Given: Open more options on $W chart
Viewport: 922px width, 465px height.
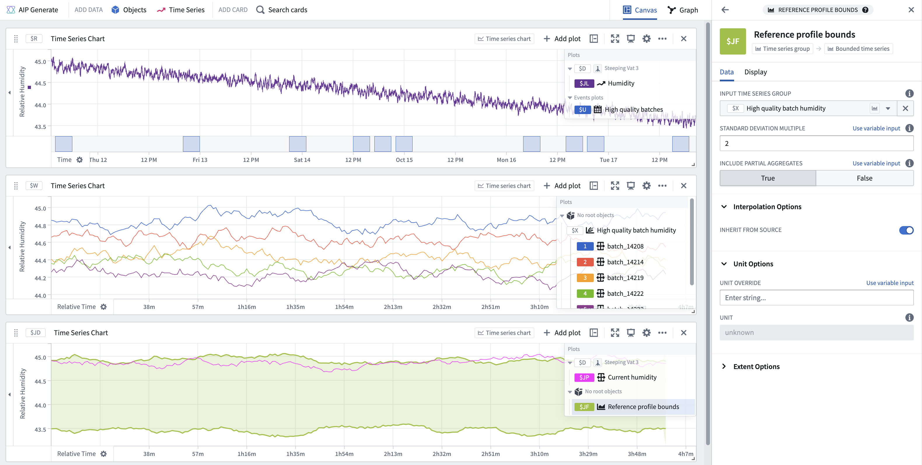Looking at the screenshot, I should [662, 186].
